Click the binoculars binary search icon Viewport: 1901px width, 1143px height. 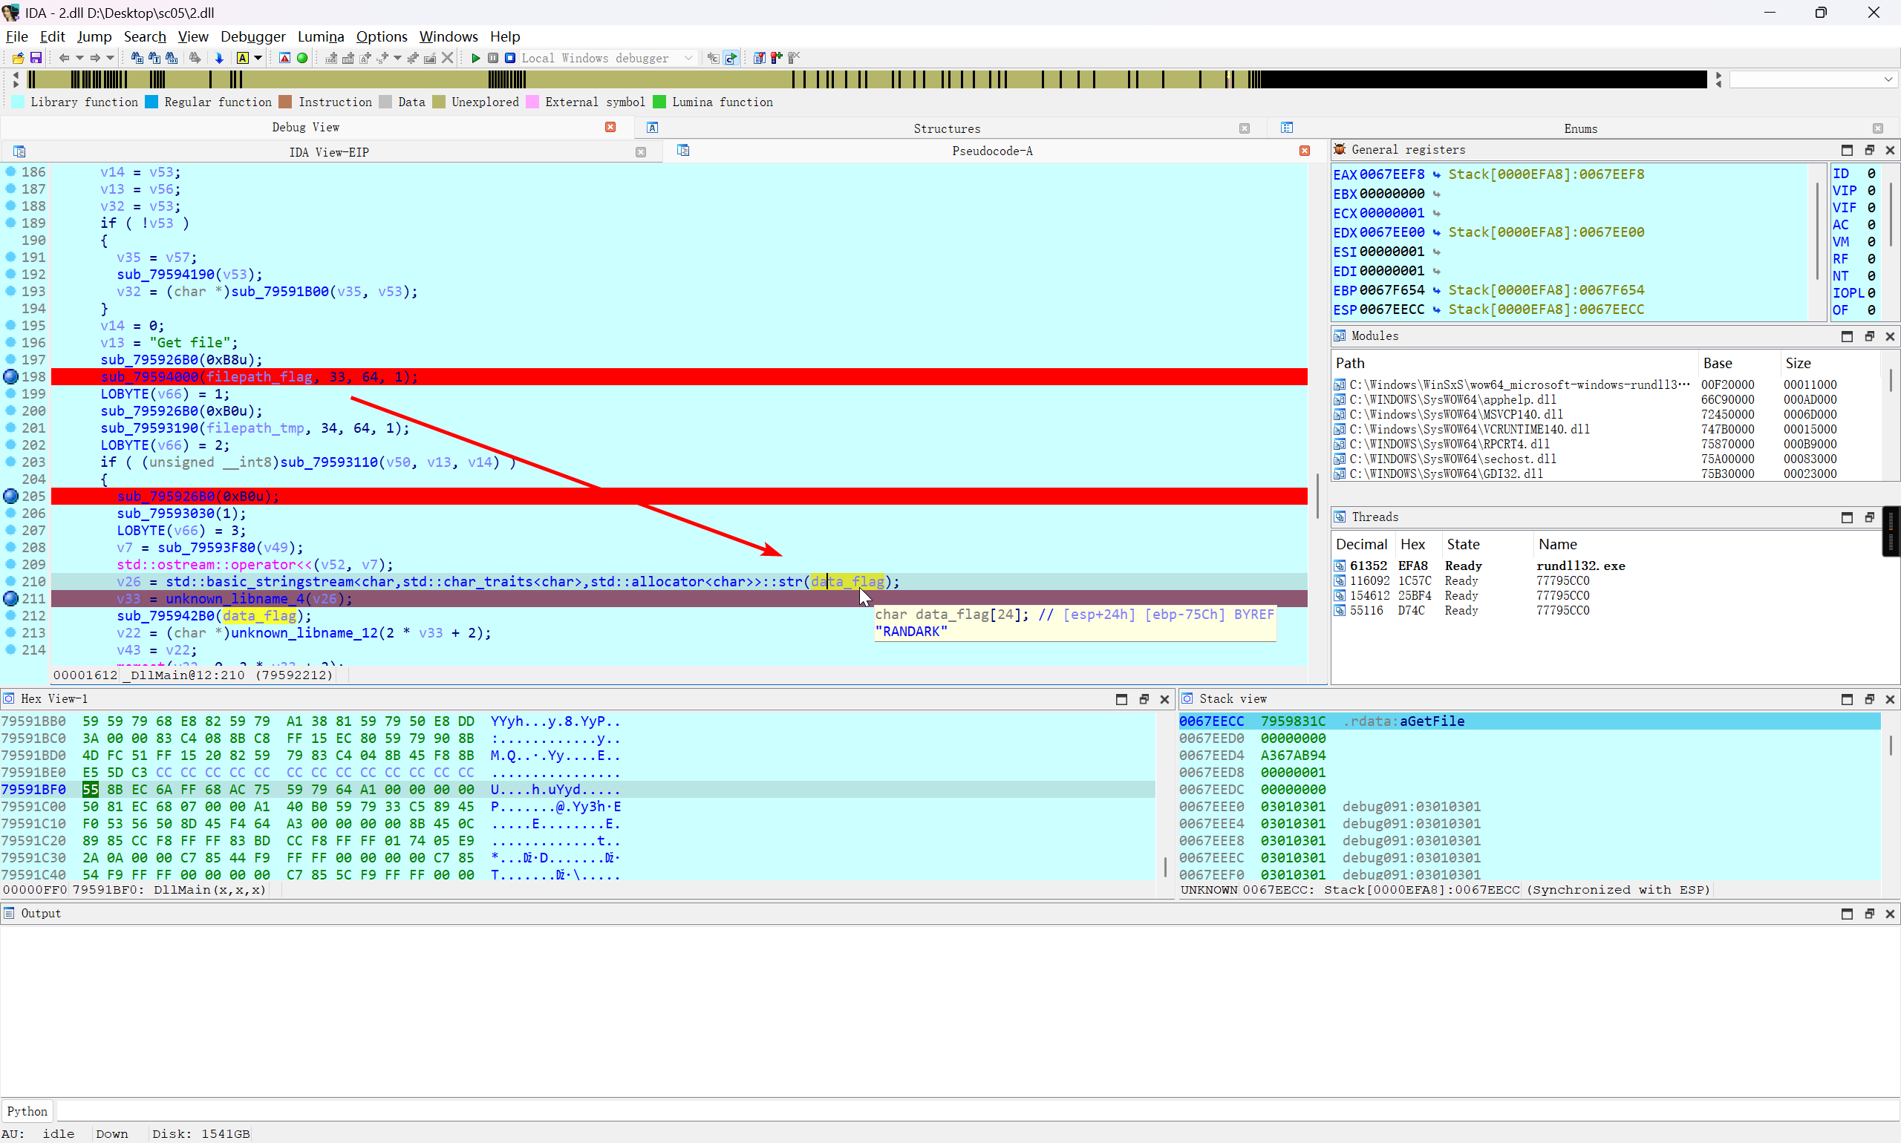(171, 58)
